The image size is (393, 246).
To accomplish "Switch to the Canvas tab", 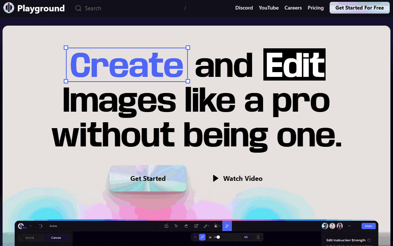I will click(56, 238).
